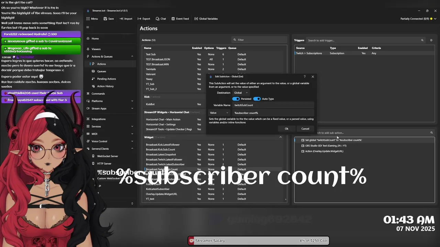Select the TEST.Broadcast.JSON action
440x247 pixels.
pyautogui.click(x=214, y=59)
